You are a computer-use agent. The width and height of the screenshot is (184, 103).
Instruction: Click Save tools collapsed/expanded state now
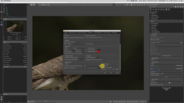[94, 37]
